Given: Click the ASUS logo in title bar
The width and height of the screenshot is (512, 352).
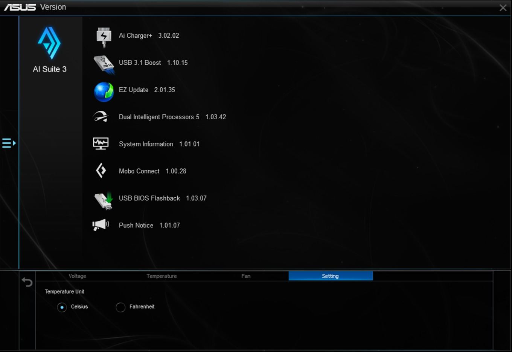Looking at the screenshot, I should [x=20, y=7].
